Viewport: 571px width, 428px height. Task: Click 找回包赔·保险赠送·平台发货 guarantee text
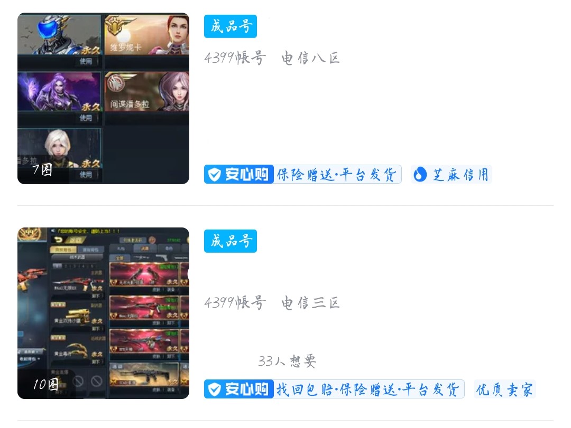(x=368, y=389)
